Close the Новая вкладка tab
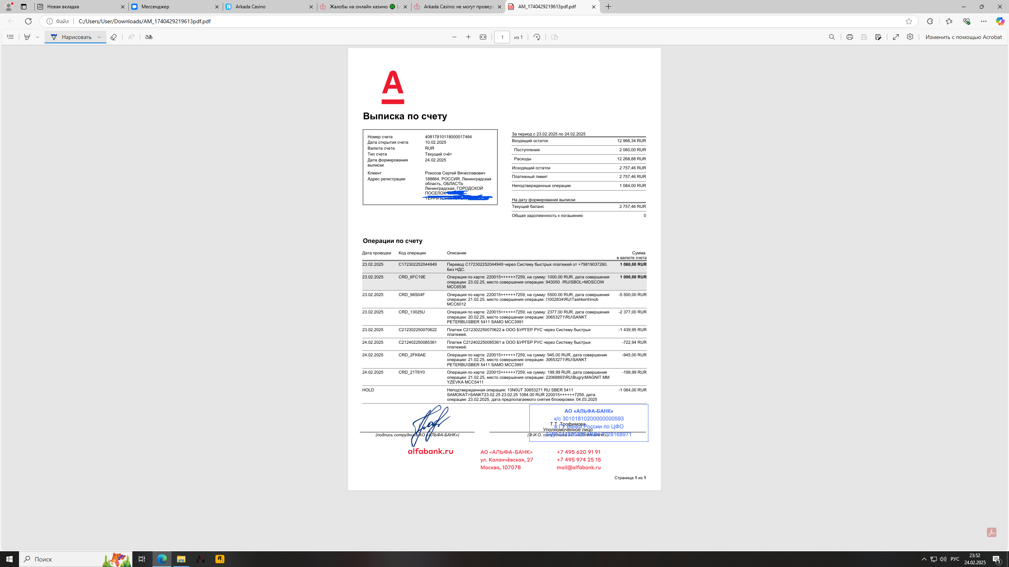The image size is (1009, 567). 123,7
